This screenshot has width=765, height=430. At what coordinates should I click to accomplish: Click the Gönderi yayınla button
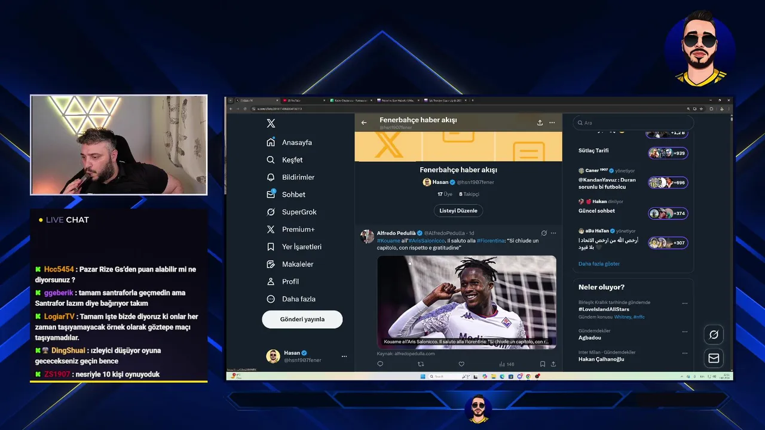point(302,319)
